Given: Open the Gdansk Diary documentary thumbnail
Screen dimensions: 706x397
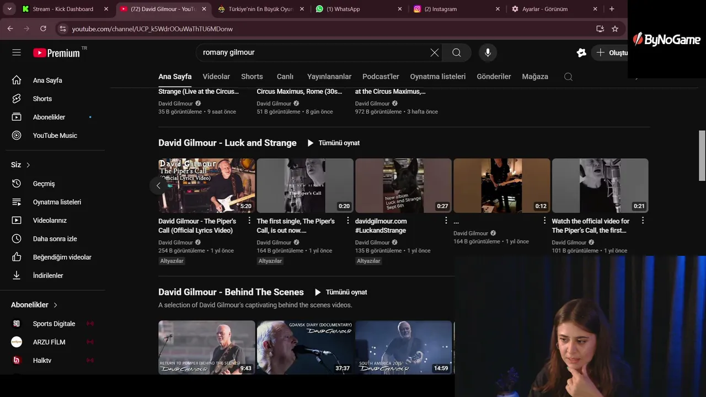Looking at the screenshot, I should pyautogui.click(x=305, y=347).
